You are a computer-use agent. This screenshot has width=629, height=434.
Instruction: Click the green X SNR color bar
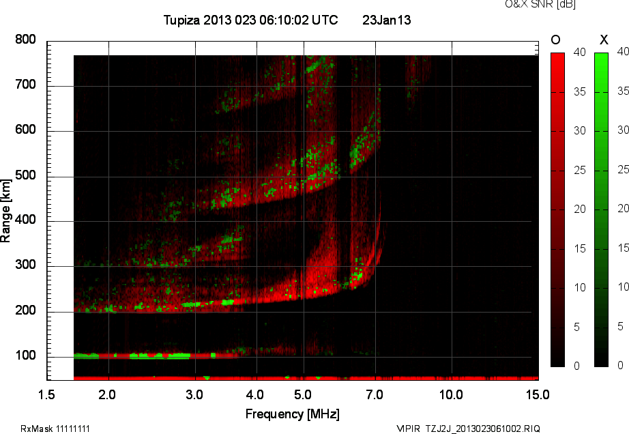click(601, 209)
